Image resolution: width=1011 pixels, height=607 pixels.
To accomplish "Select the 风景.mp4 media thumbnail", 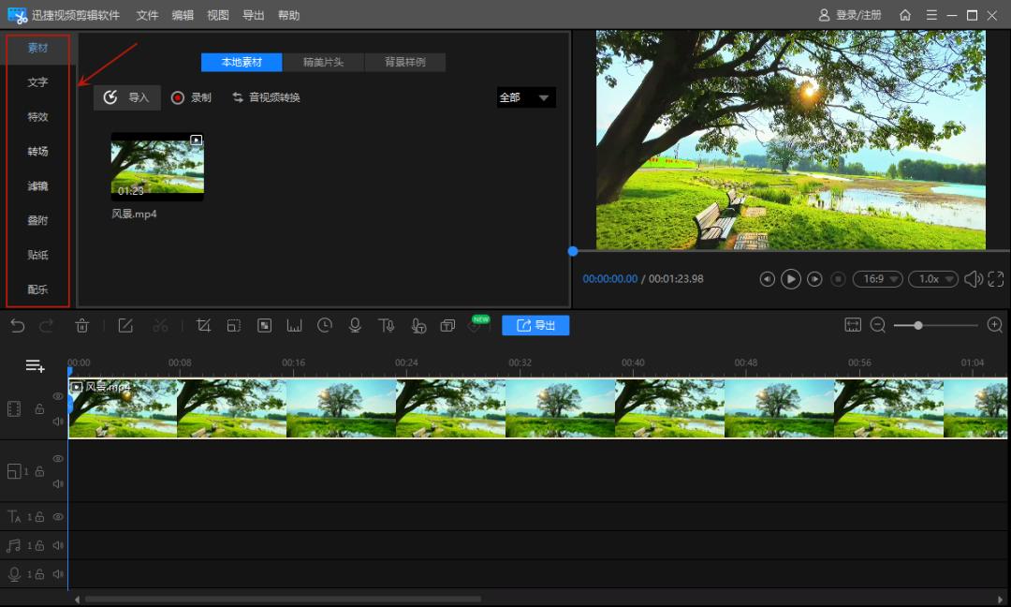I will coord(157,166).
